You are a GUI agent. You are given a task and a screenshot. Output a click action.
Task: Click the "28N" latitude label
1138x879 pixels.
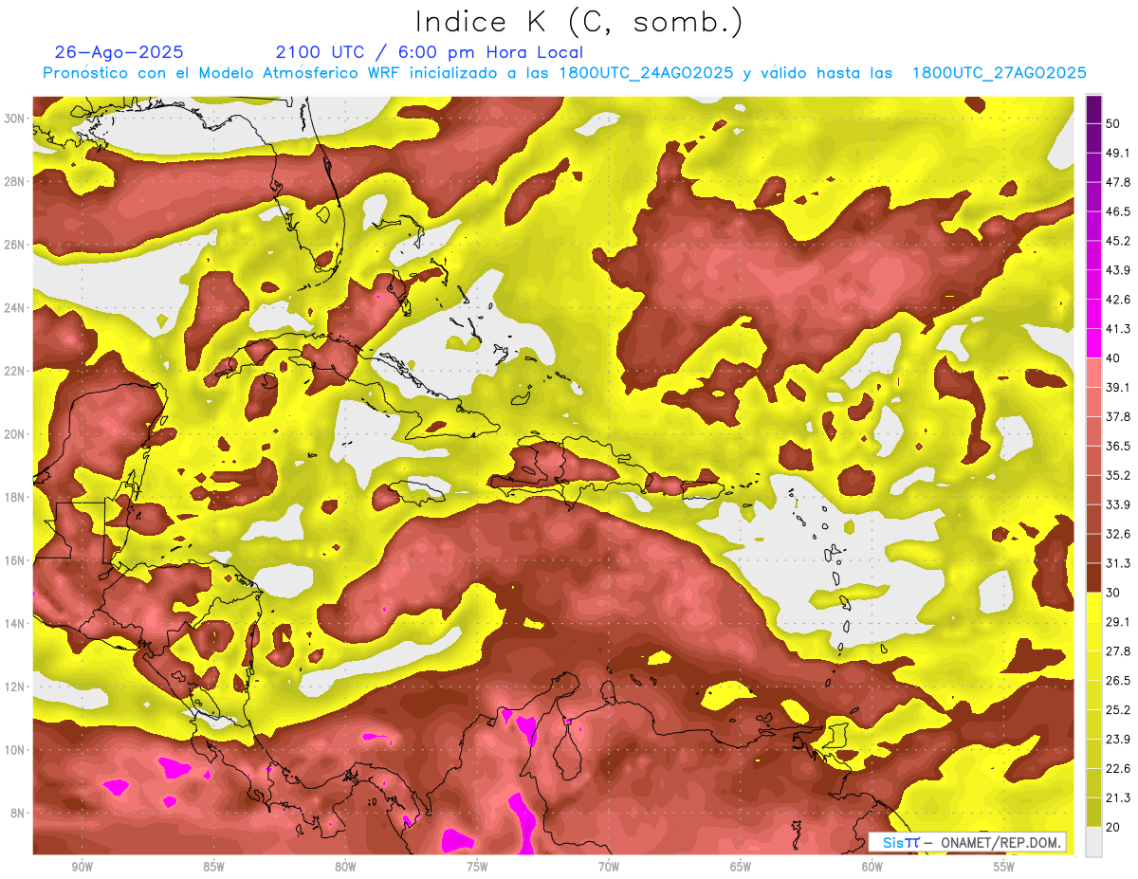[16, 181]
